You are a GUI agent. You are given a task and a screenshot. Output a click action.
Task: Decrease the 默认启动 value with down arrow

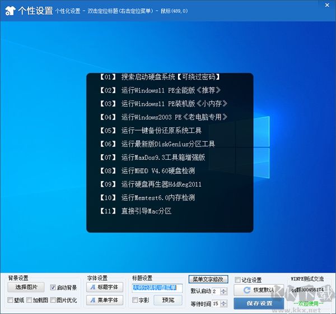(223, 293)
